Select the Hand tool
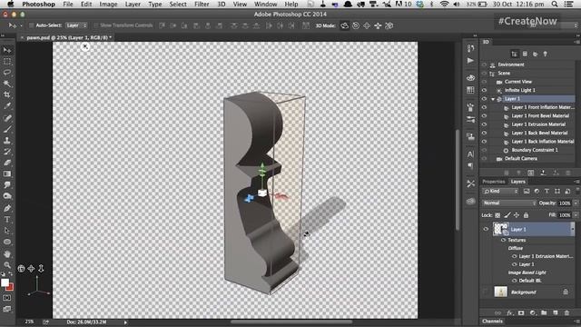Image resolution: width=581 pixels, height=327 pixels. pos(7,254)
